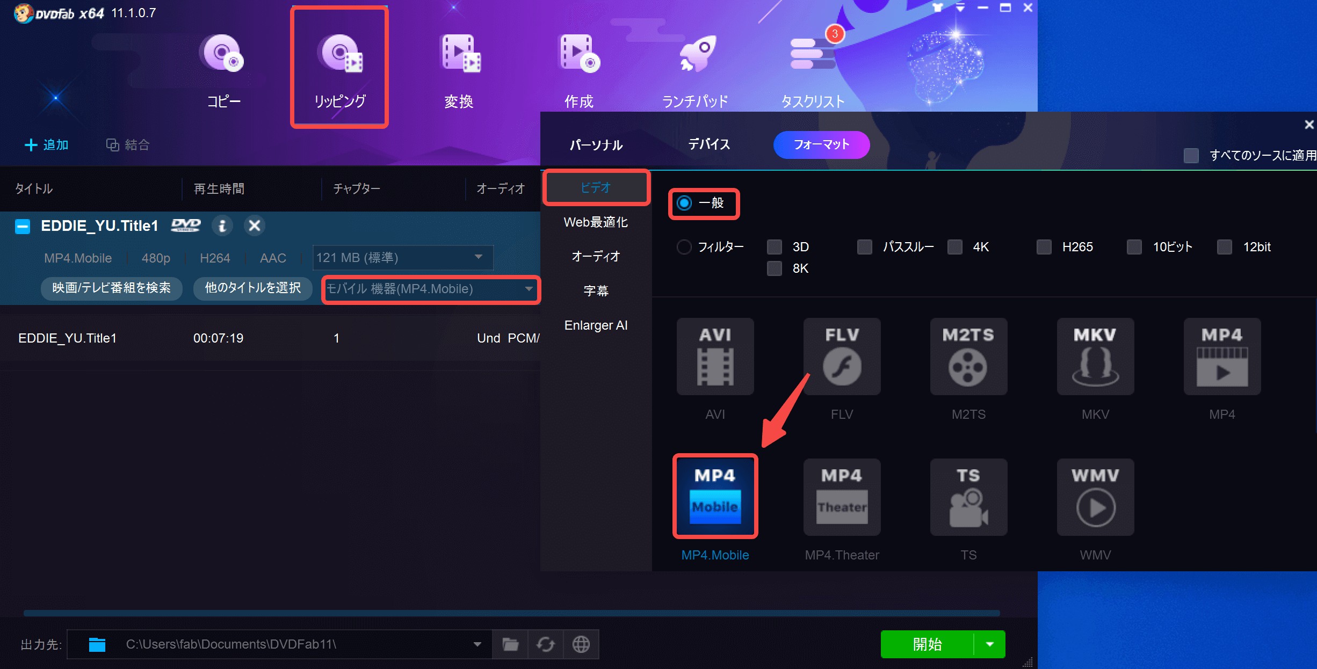Select the Web最適化 category
Viewport: 1317px width, 669px height.
(x=596, y=222)
